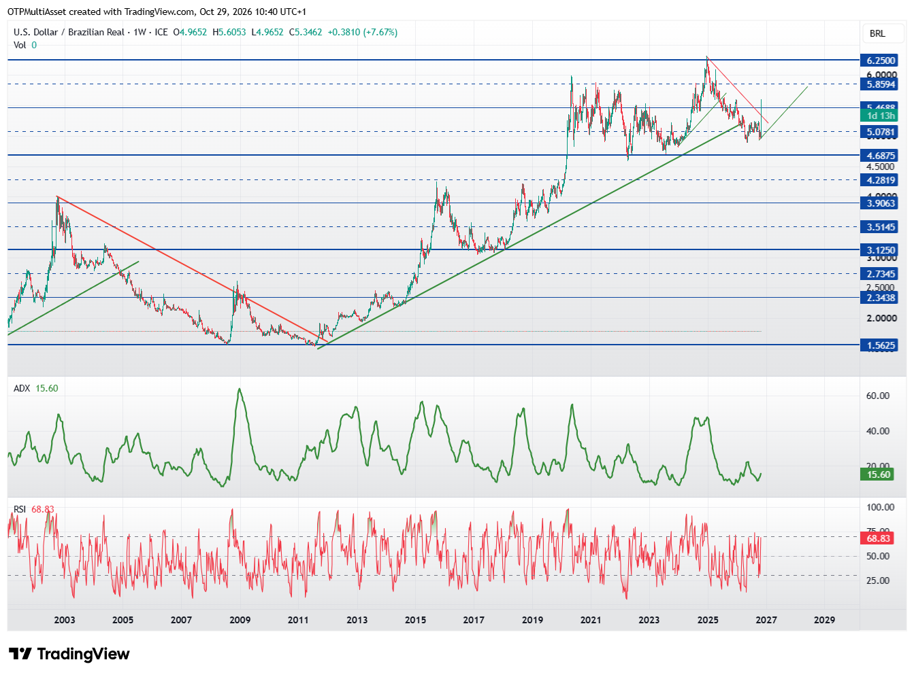914x677 pixels.
Task: Click the ADX 15.60 value tag
Action: click(x=877, y=474)
